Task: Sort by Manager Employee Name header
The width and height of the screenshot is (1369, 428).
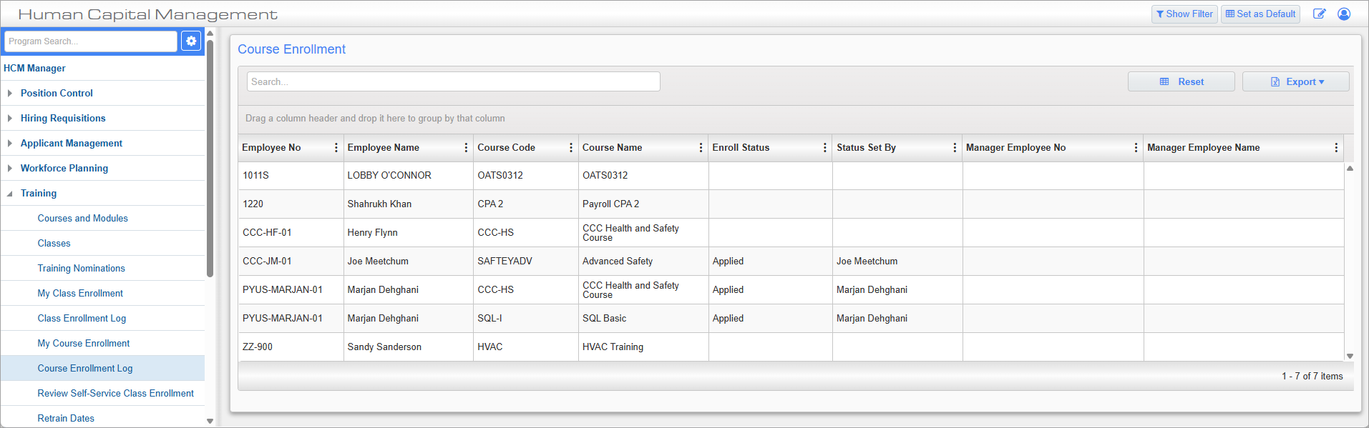Action: pos(1203,147)
